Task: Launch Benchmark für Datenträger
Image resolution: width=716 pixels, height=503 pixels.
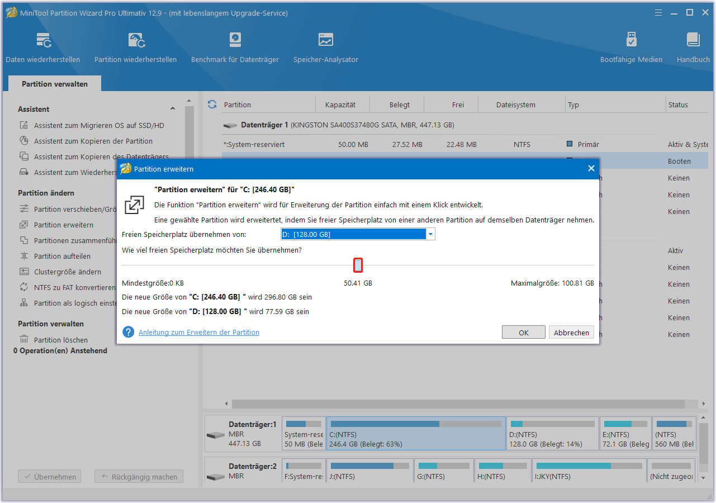Action: 235,48
